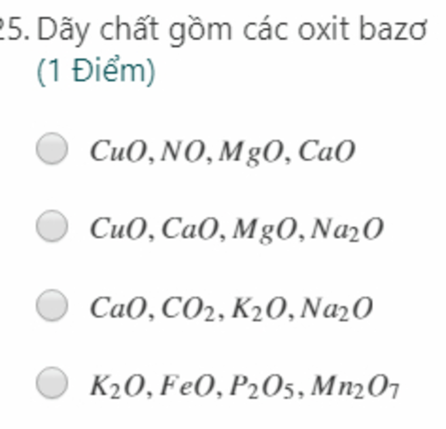Click the CuO formula in the first answer
446x429 pixels.
(119, 151)
